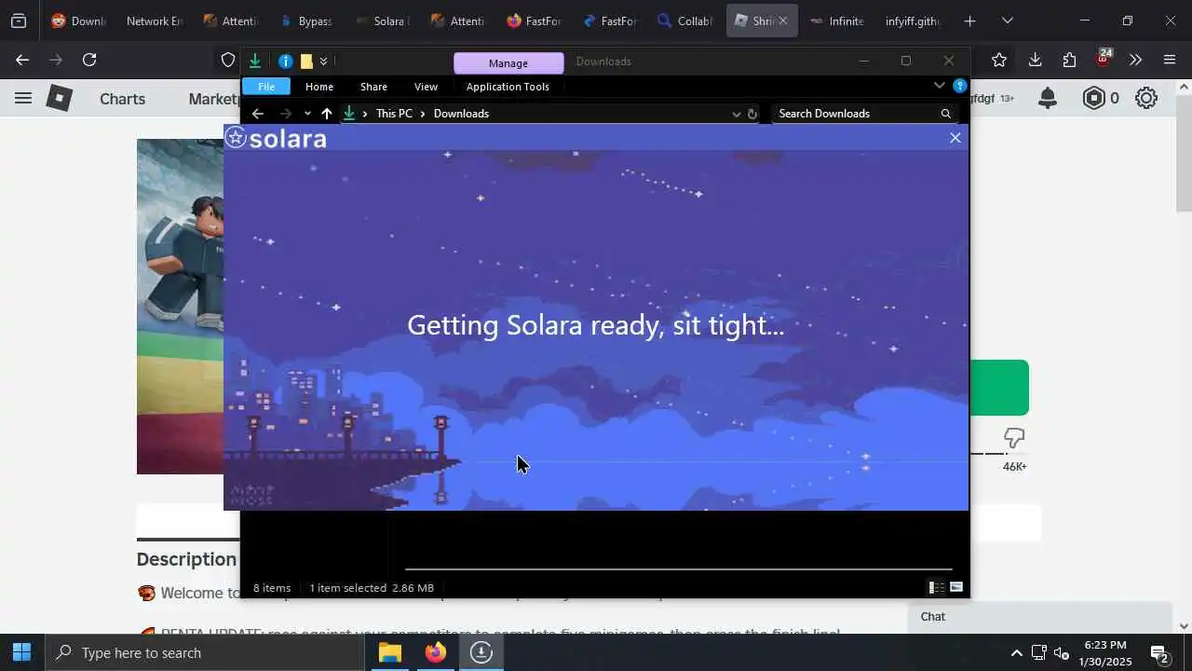Click the red extension icon with badge 24
This screenshot has height=671, width=1192.
point(1104,58)
